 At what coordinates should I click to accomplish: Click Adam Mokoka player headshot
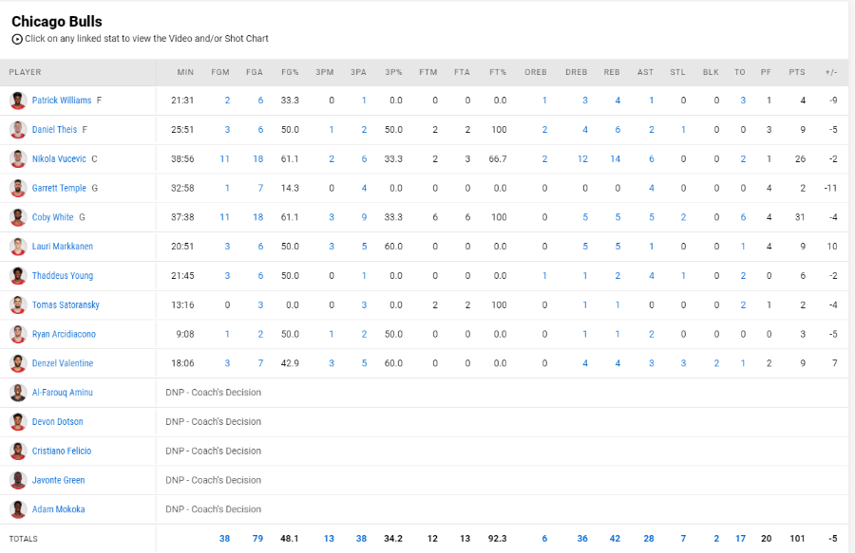click(x=18, y=509)
